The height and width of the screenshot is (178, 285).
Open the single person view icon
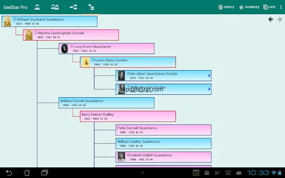pyautogui.click(x=37, y=7)
